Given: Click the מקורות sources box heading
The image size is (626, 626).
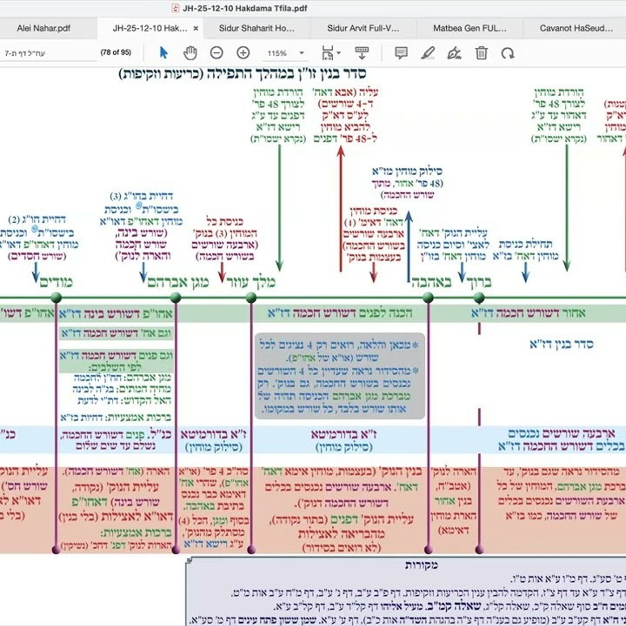Looking at the screenshot, I should (x=421, y=565).
